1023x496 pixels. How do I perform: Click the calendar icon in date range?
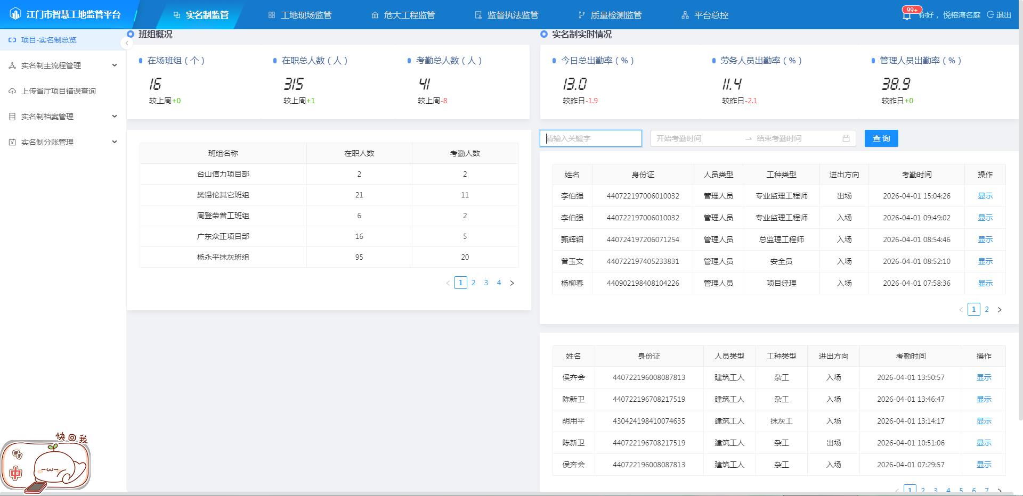pos(846,138)
